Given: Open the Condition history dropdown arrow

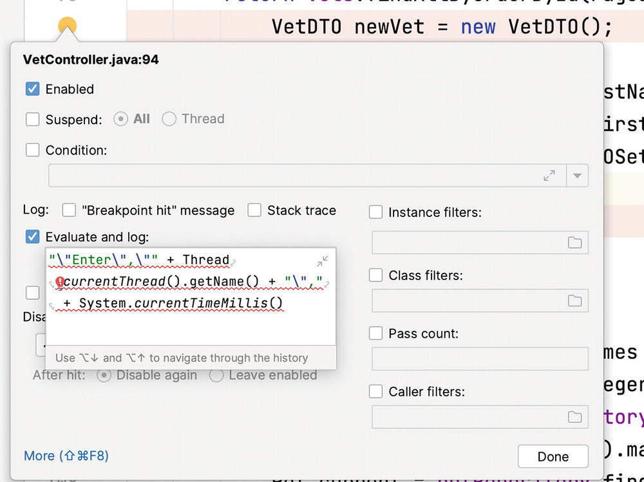Looking at the screenshot, I should pos(577,175).
